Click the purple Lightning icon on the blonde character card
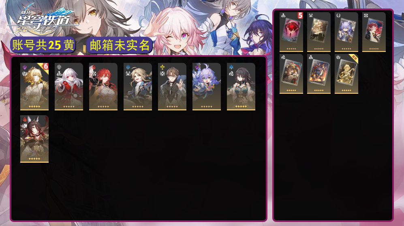404x226 pixels. [x=25, y=68]
